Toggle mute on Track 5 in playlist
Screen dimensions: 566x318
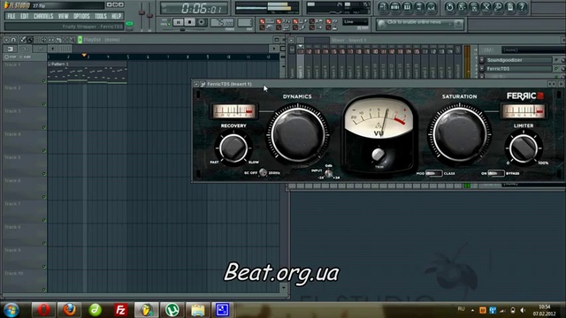pyautogui.click(x=44, y=174)
